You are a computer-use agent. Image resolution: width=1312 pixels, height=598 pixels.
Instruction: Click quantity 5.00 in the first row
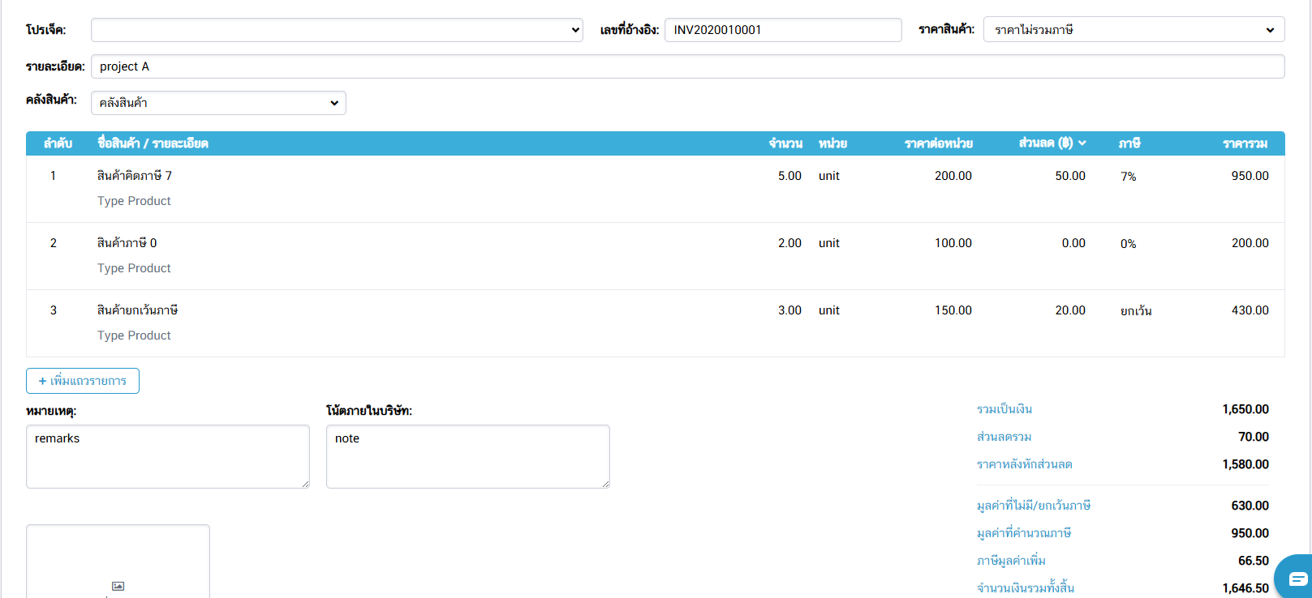point(789,176)
